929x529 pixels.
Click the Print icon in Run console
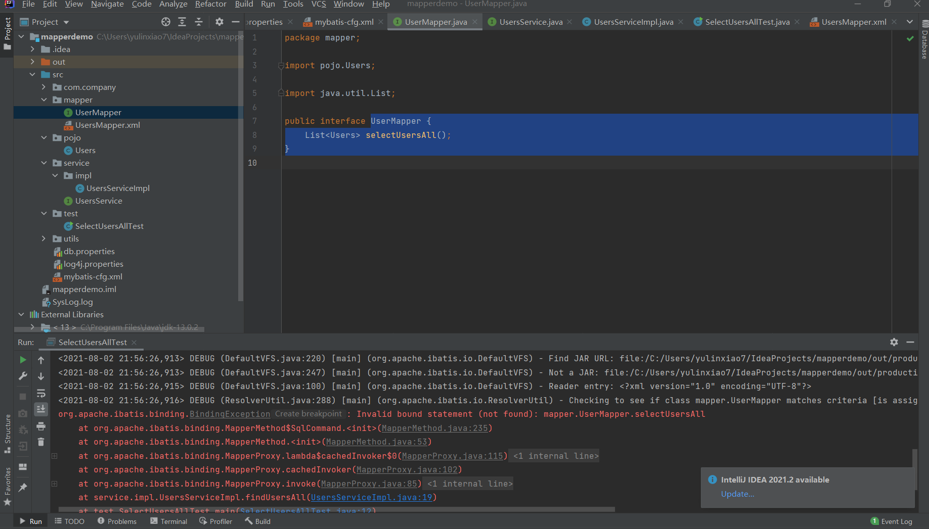41,426
